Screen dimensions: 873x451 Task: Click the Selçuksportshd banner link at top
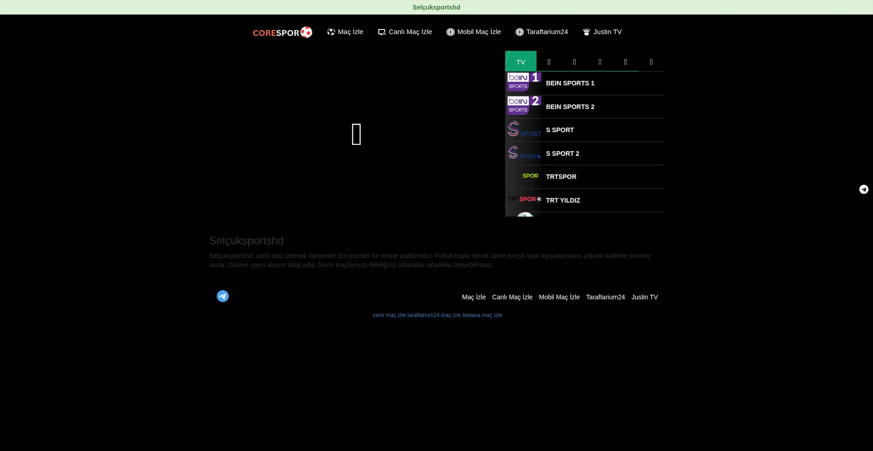[x=436, y=7]
